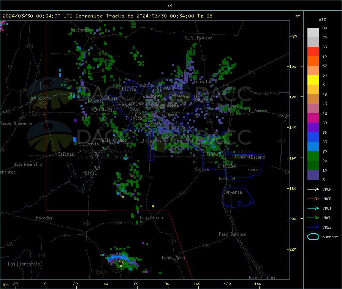Click the Pampa_Diamante location label
This screenshot has height=289, width=342.
(x=16, y=123)
